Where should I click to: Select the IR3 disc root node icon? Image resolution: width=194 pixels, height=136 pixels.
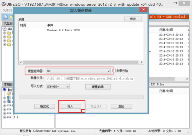4,29
